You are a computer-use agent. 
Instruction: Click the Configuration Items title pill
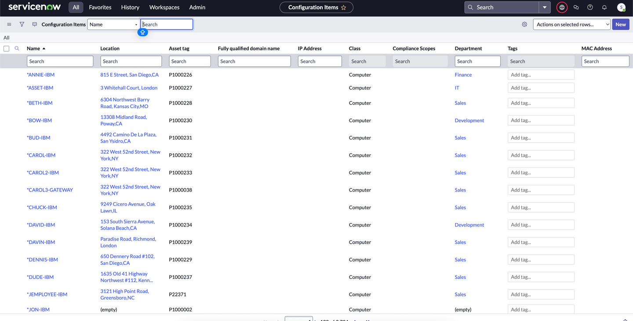point(316,7)
